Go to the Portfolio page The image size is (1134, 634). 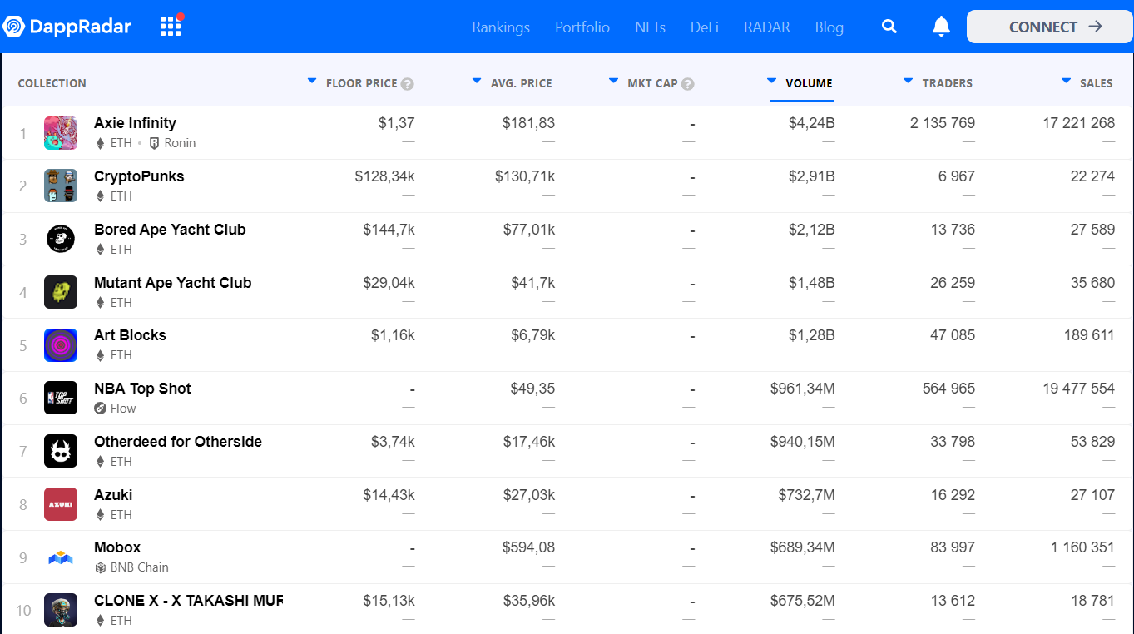[582, 27]
